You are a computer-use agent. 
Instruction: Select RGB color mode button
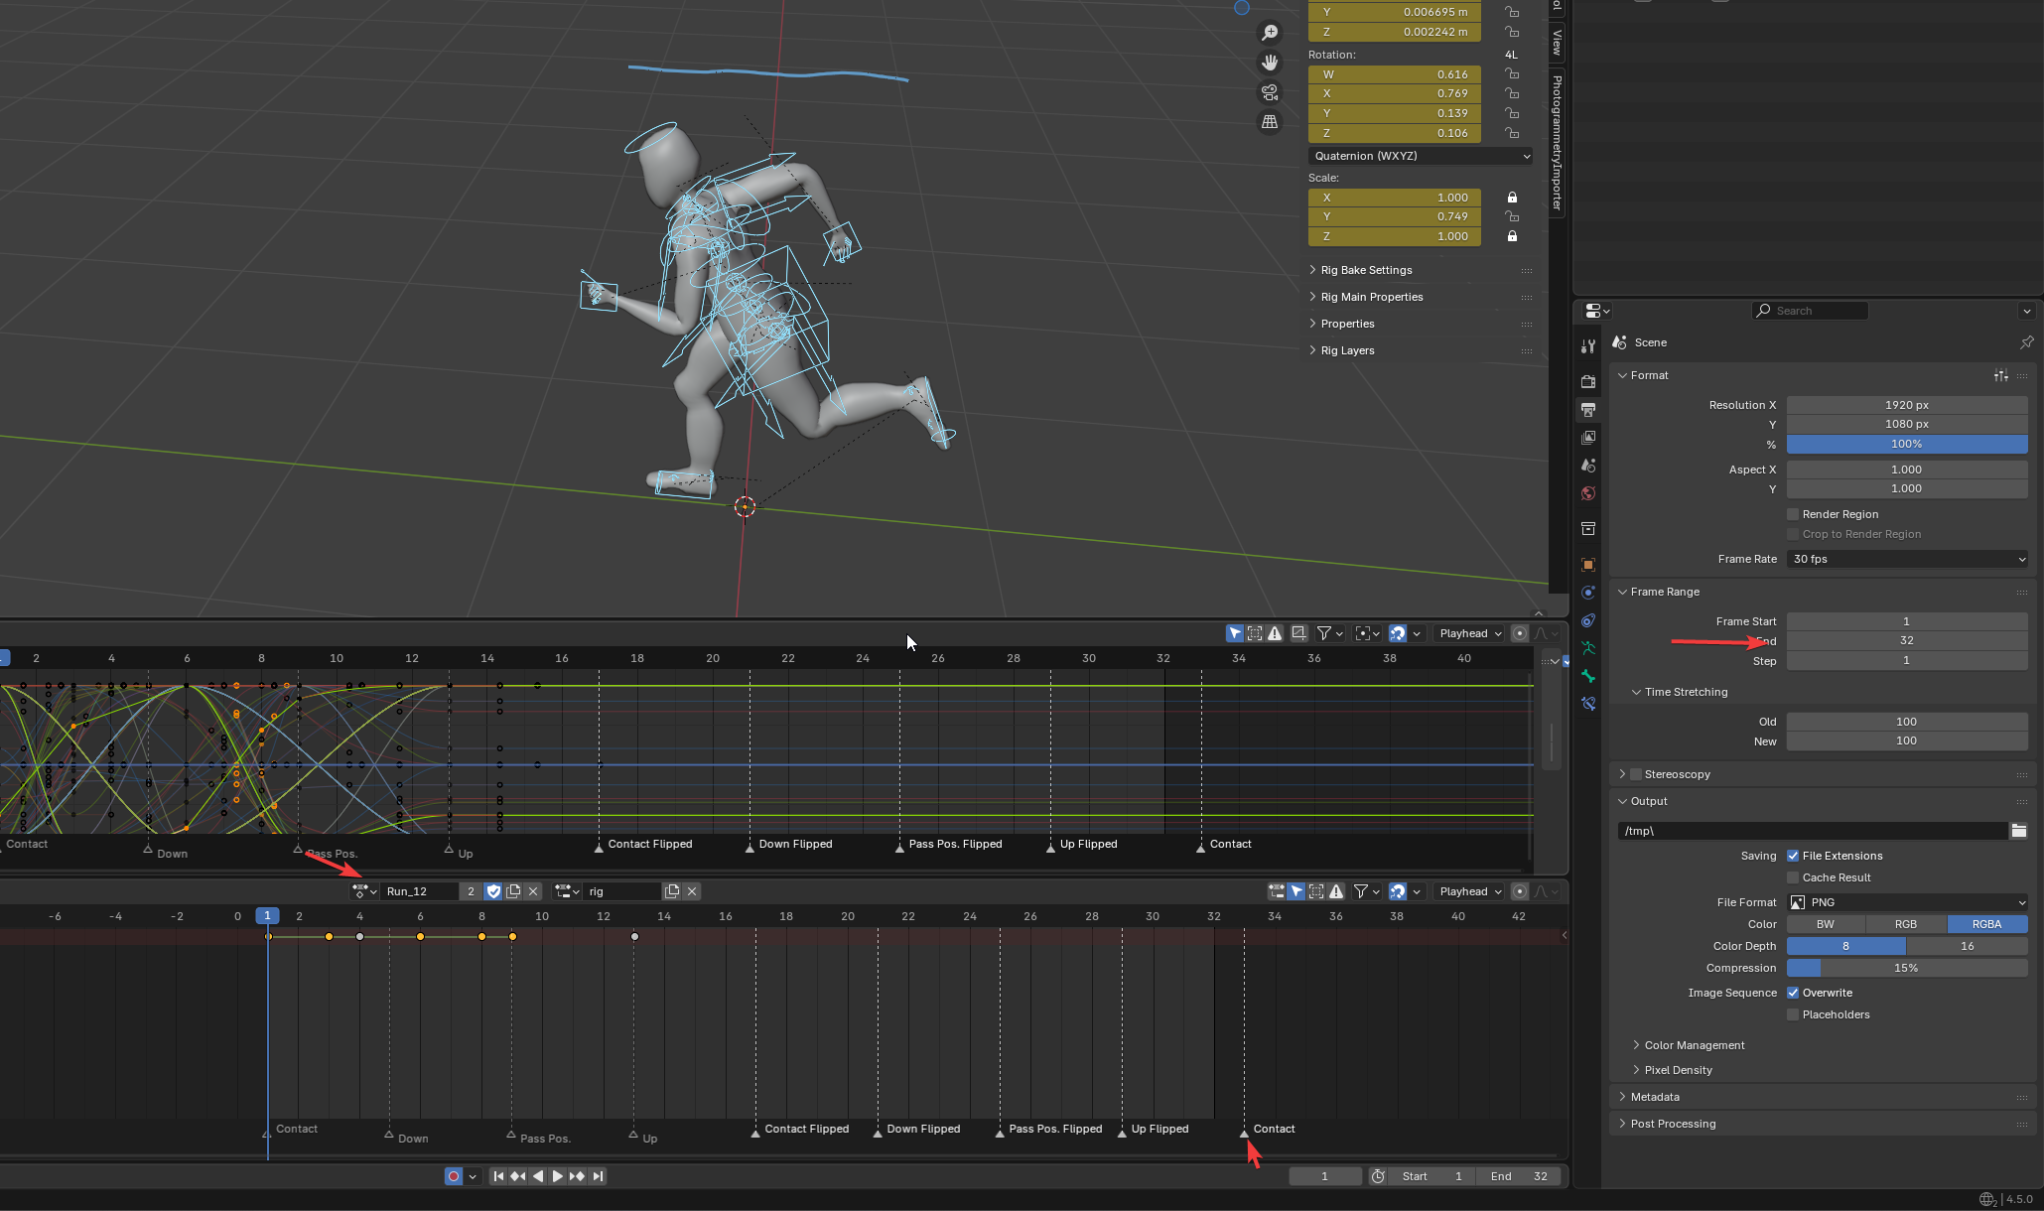pyautogui.click(x=1905, y=924)
